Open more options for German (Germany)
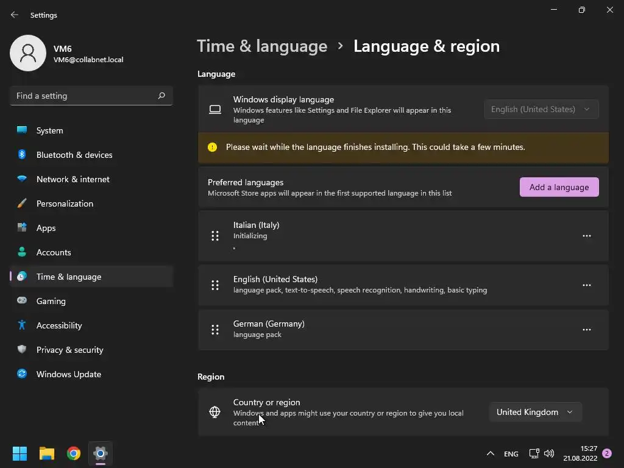The height and width of the screenshot is (468, 624). coord(587,330)
